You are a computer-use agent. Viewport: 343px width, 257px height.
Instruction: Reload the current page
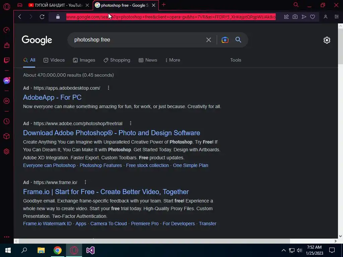point(42,17)
